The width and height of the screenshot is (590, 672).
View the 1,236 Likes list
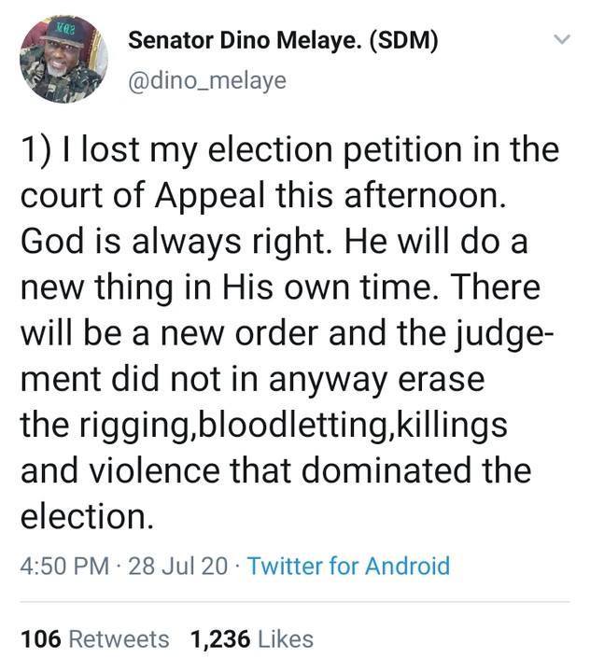251,639
